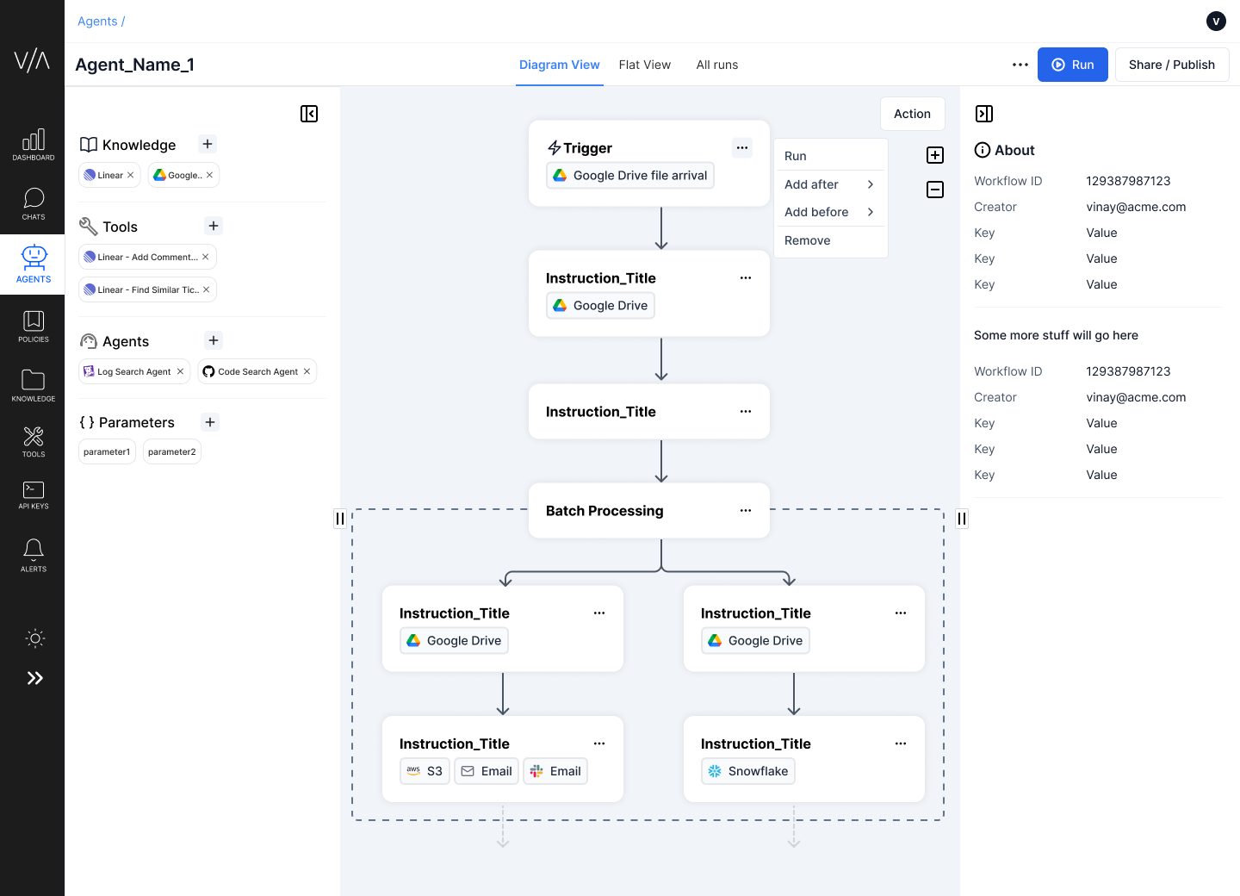Open Share / Publish options

click(1172, 65)
